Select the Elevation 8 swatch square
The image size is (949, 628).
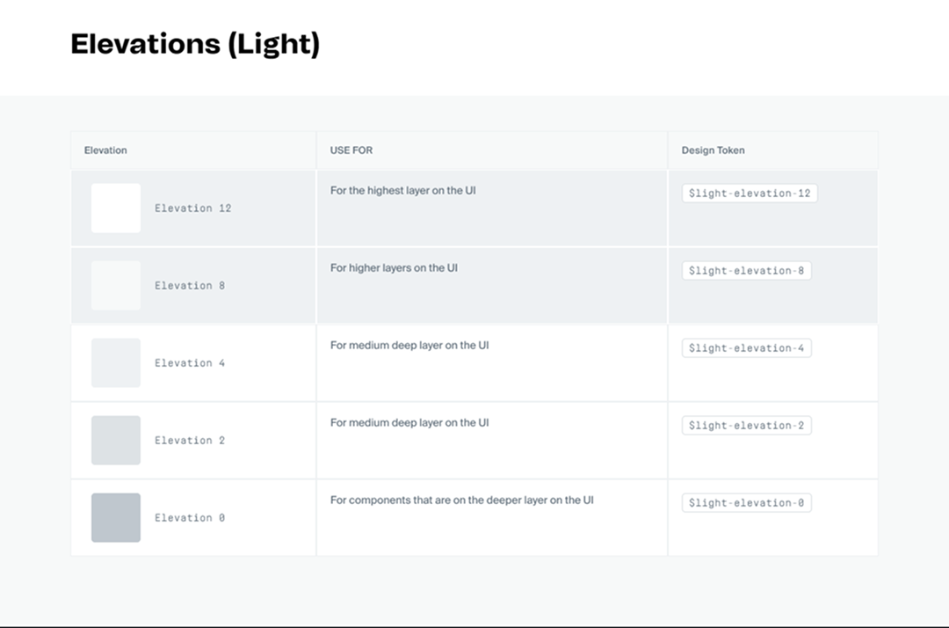click(116, 286)
